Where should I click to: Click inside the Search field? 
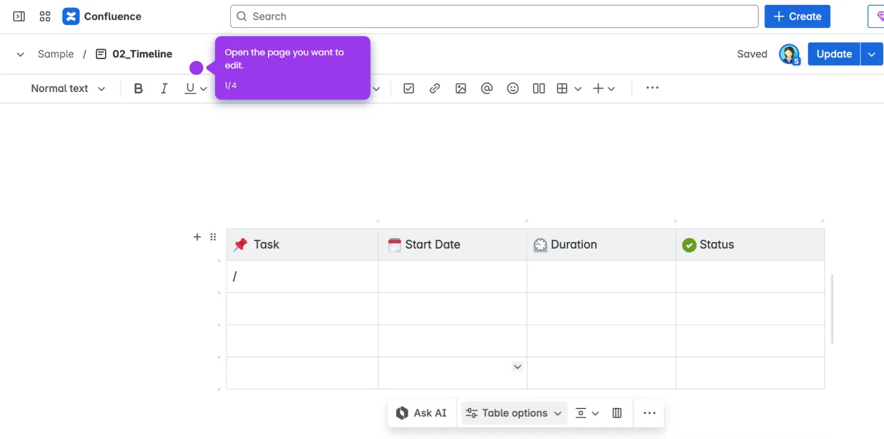494,16
